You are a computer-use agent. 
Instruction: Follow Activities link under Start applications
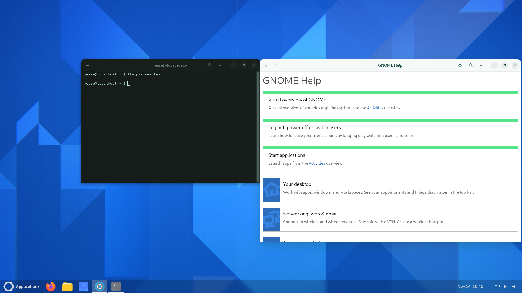point(317,163)
